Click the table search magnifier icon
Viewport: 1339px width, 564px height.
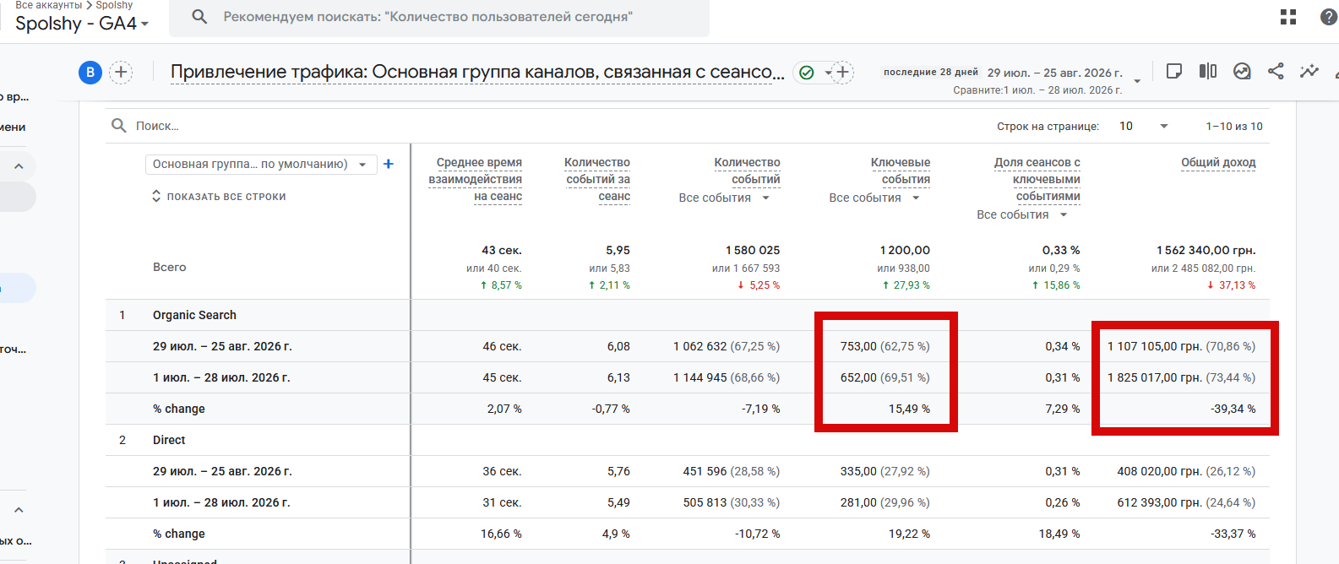tap(119, 126)
